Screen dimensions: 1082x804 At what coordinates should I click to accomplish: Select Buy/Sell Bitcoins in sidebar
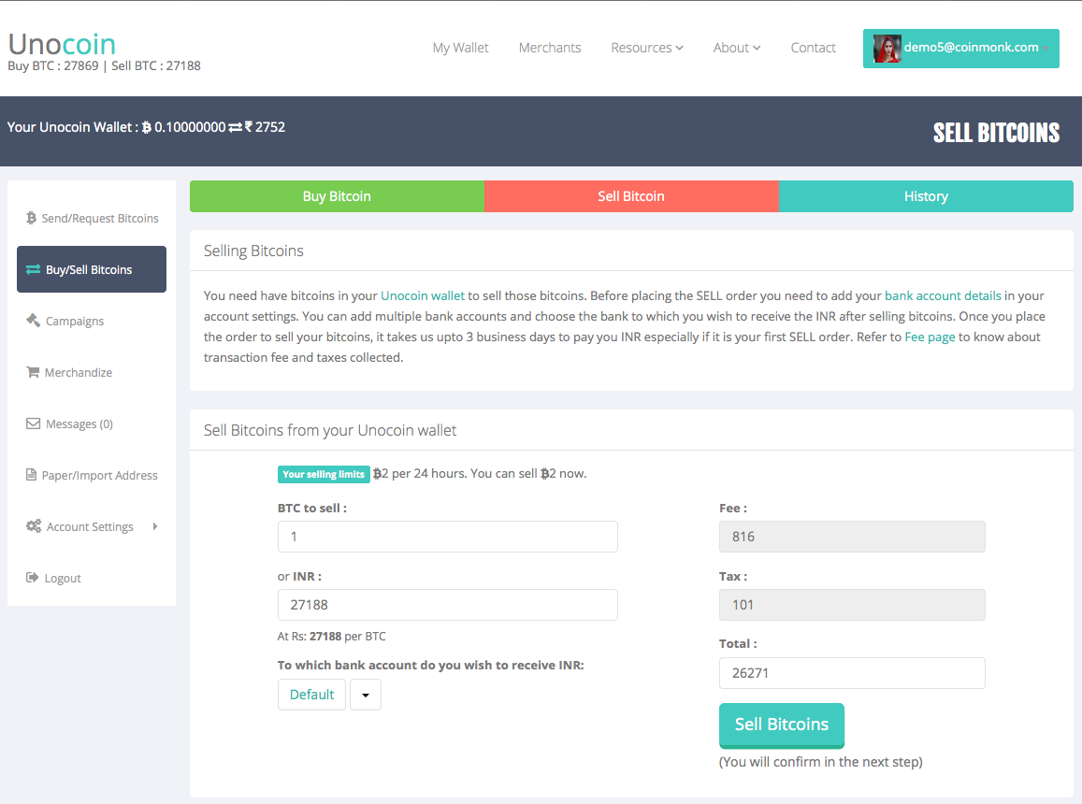click(x=92, y=269)
